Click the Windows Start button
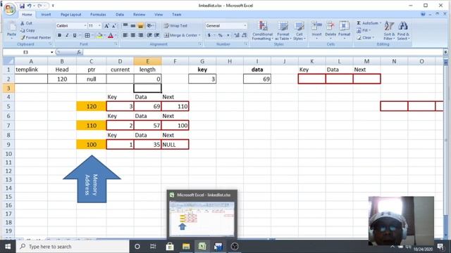 tap(8, 247)
